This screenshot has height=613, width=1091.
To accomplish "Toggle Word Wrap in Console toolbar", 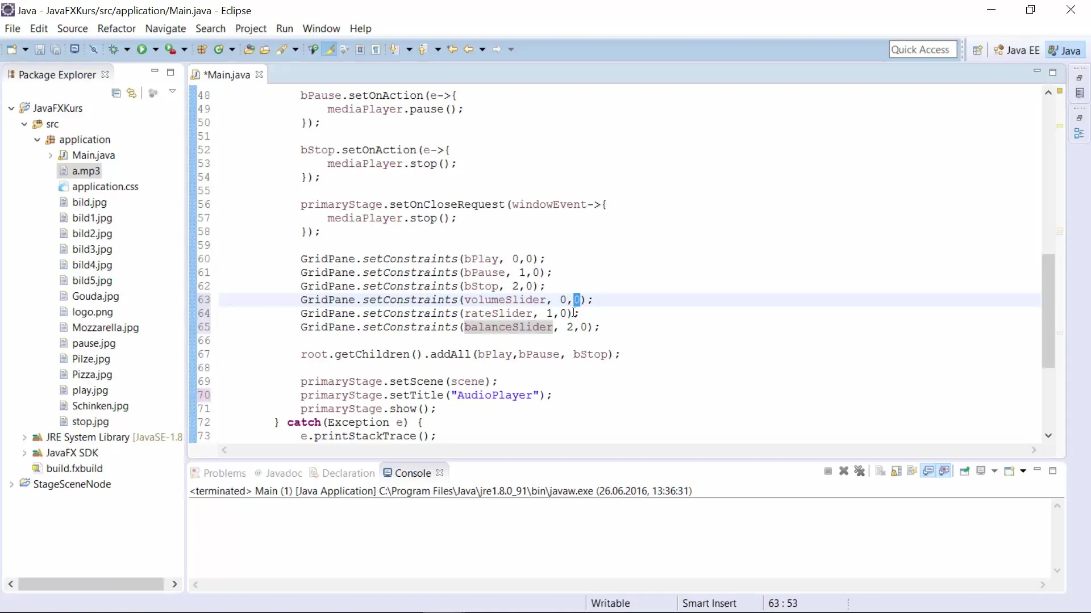I will click(x=912, y=471).
